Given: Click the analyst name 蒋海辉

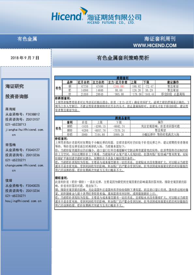Looking at the screenshot, I should (x=10, y=109).
